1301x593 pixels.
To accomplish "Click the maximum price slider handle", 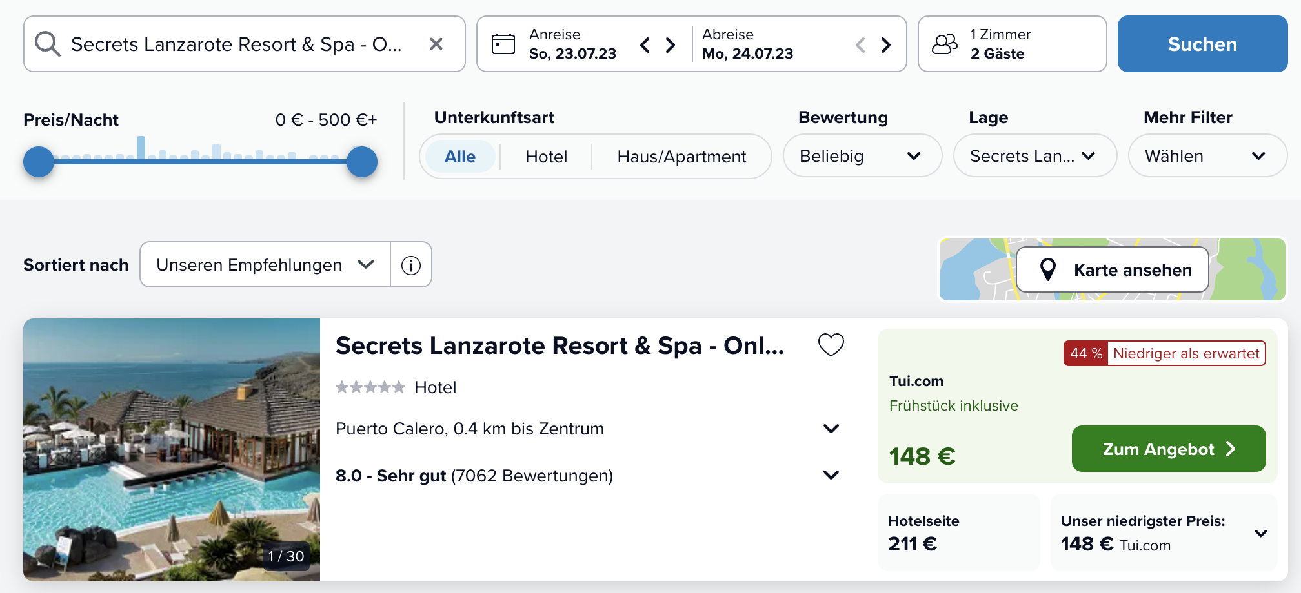I will (x=361, y=162).
